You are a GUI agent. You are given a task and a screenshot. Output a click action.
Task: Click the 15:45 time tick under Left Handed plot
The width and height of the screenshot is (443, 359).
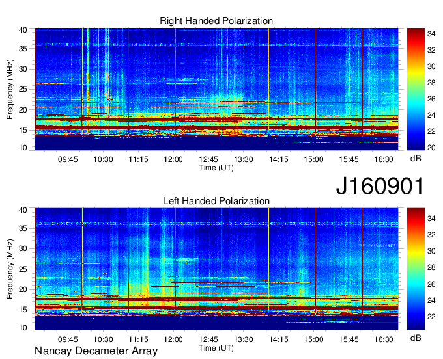[x=349, y=339]
